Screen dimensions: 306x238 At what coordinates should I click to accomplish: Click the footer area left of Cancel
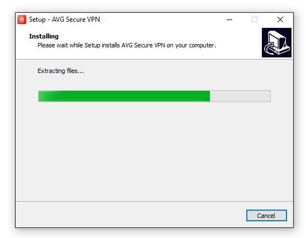pos(129,215)
